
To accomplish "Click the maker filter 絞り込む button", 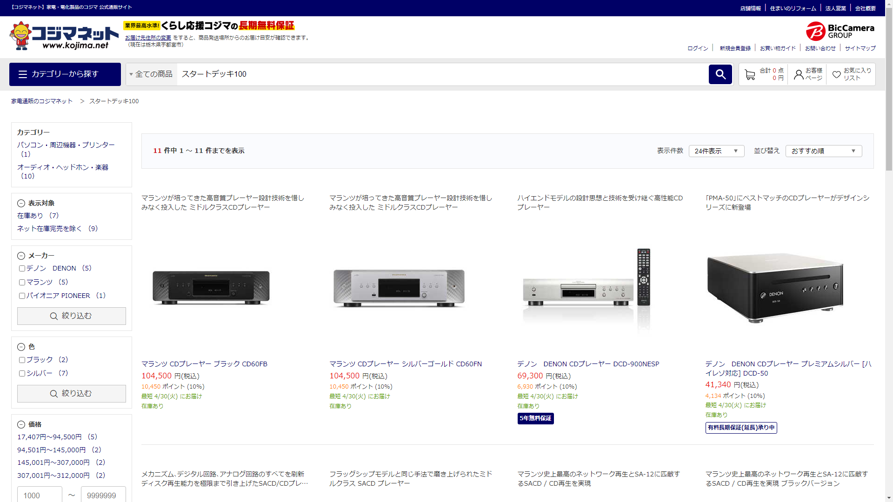I will pyautogui.click(x=72, y=316).
